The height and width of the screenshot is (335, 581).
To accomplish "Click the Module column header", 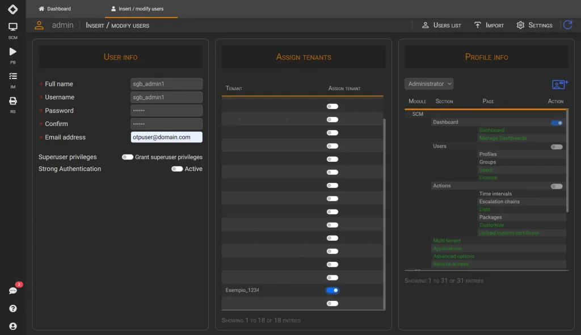I will [x=417, y=101].
